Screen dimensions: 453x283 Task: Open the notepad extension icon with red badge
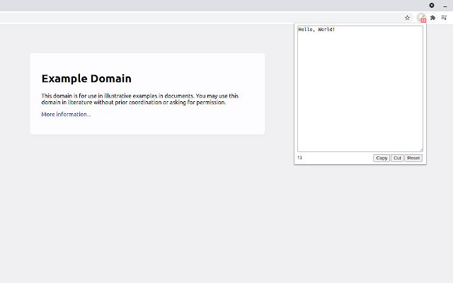tap(422, 18)
